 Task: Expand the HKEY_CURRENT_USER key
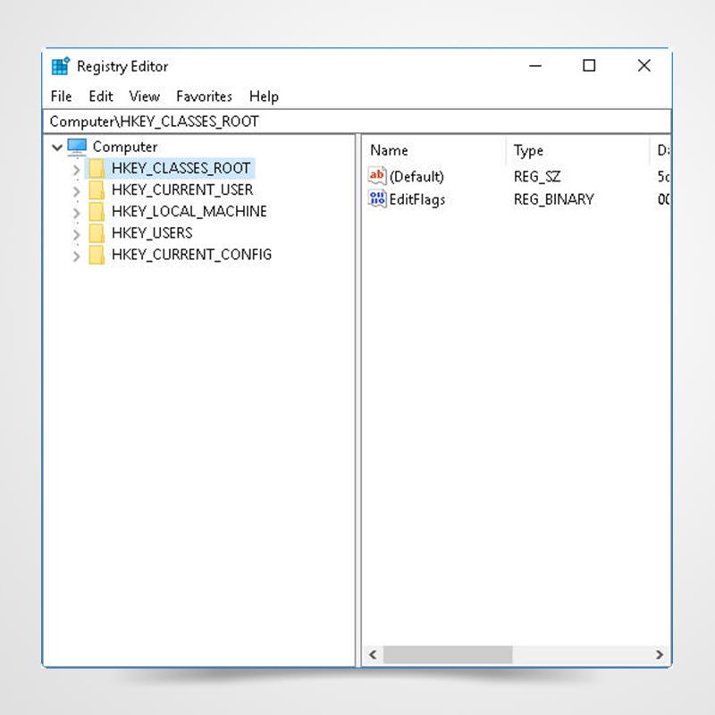[76, 191]
